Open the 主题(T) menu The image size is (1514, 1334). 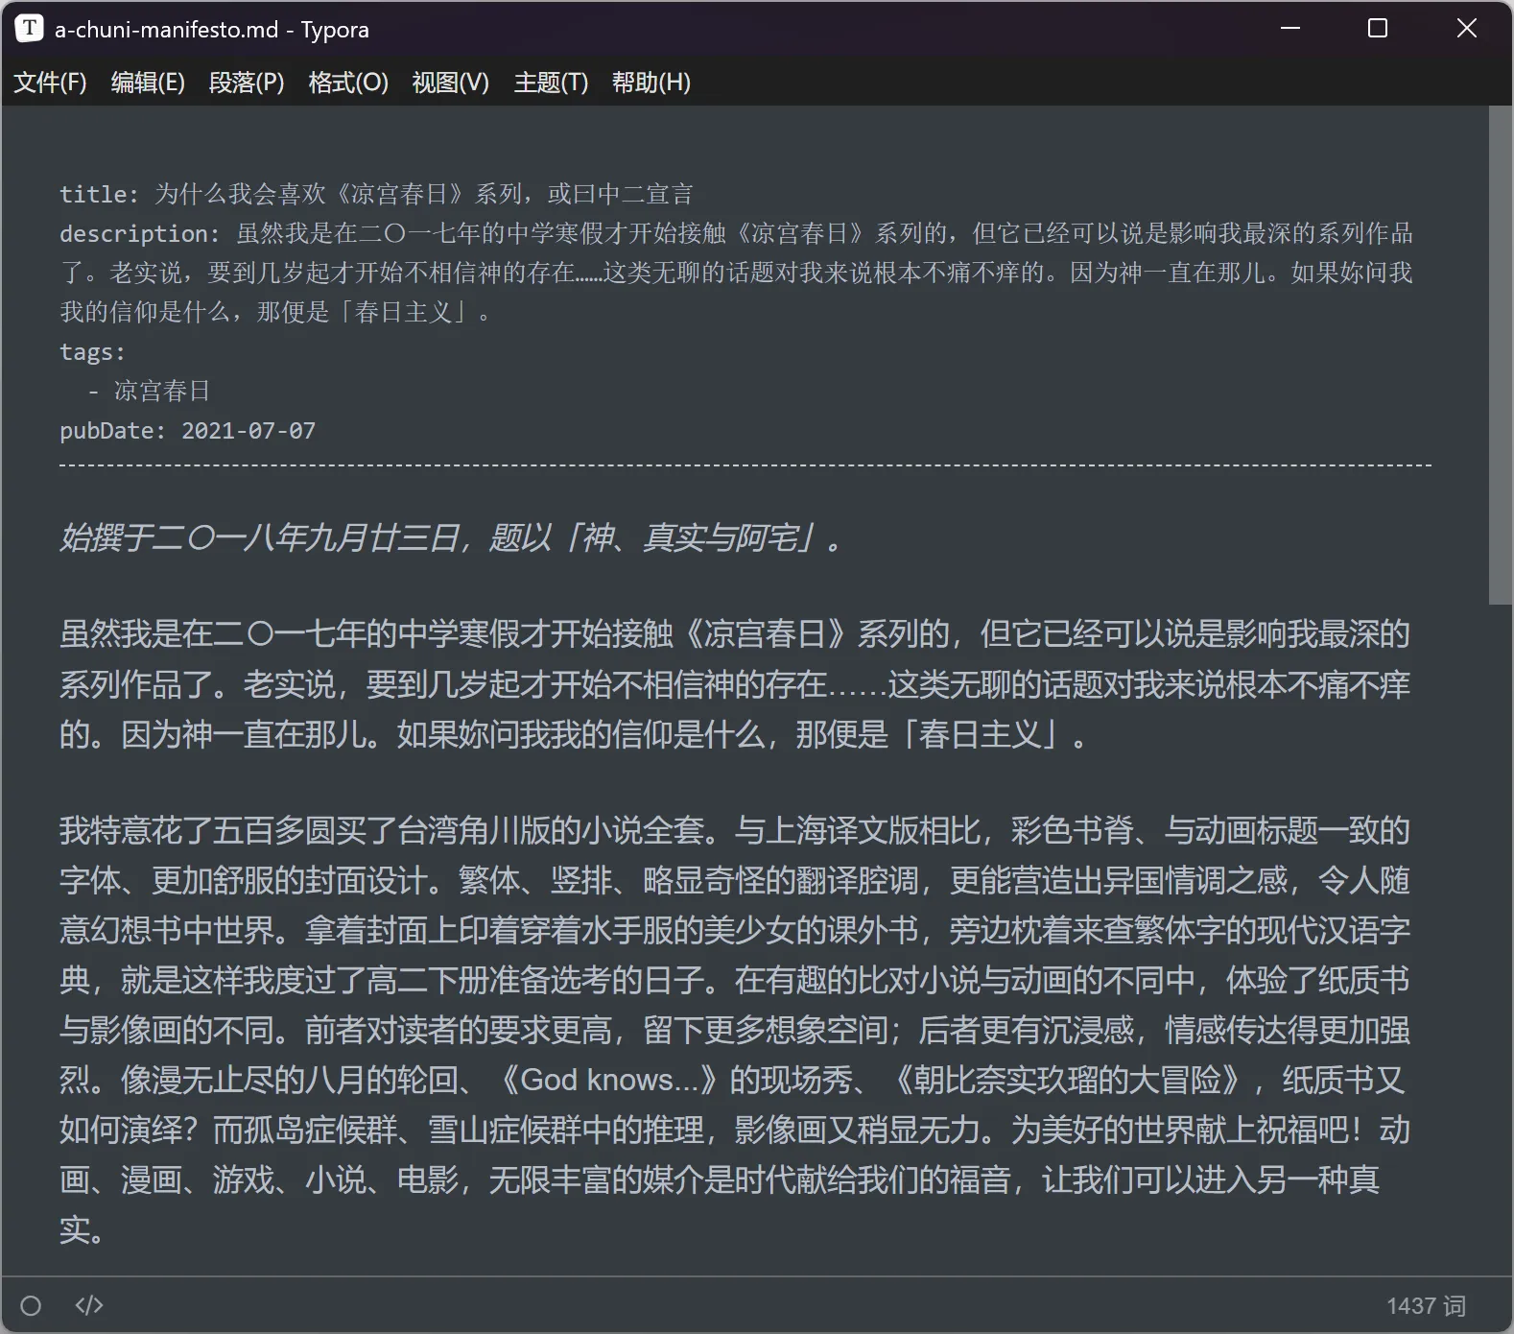(551, 83)
